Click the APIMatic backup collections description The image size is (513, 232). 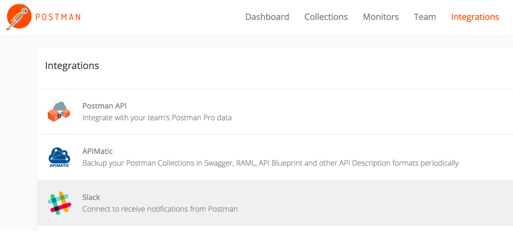click(270, 163)
